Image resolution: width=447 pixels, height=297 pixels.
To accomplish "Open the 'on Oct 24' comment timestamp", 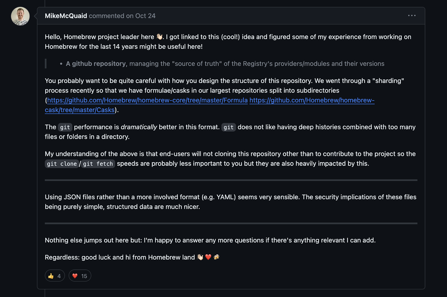I will point(141,16).
